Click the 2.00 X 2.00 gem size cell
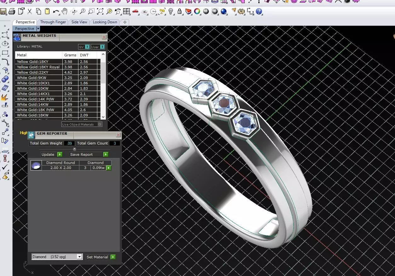Viewport: 395px width, 276px height. (x=61, y=168)
